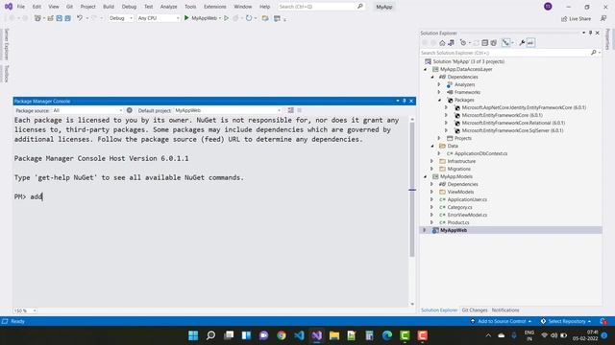Click the account avatar in title bar
Image resolution: width=615 pixels, height=345 pixels.
(x=548, y=7)
